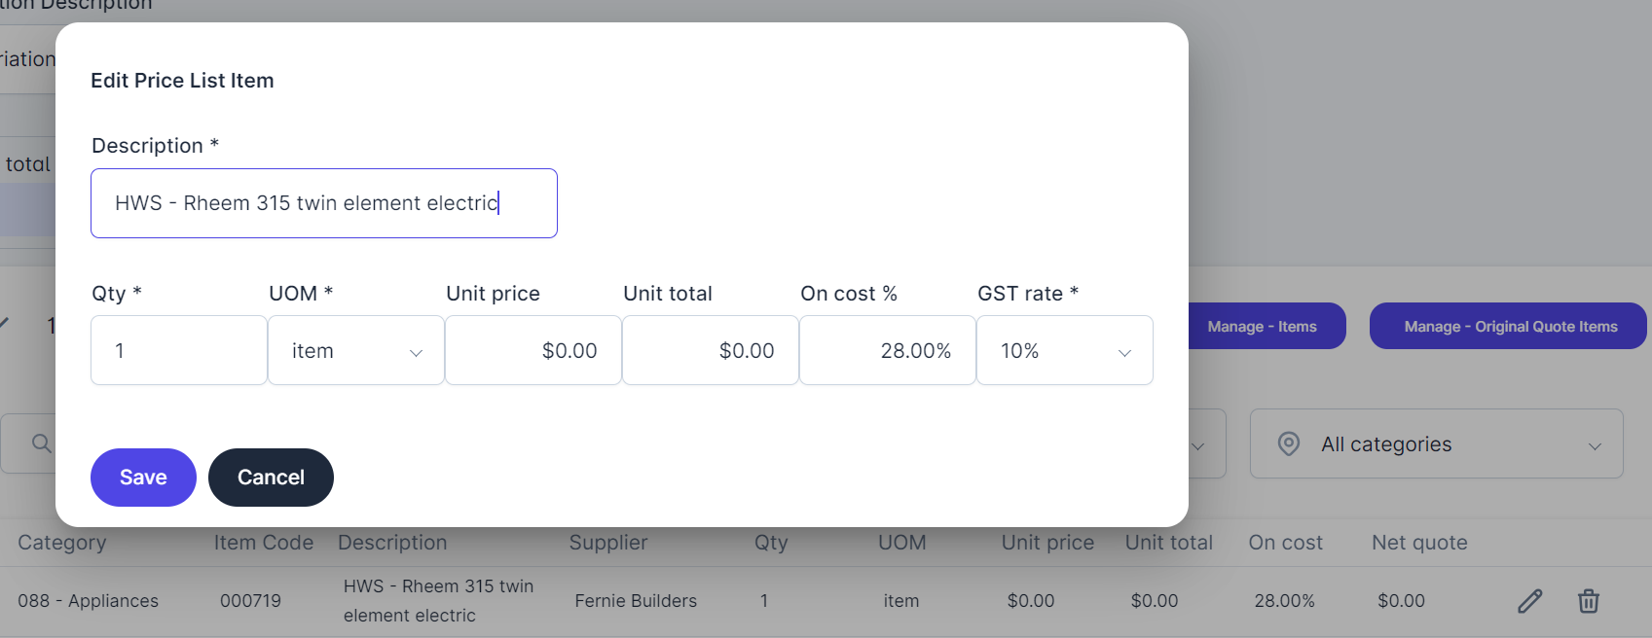Click the Unit price input in the dialog
1652x638 pixels.
(532, 350)
